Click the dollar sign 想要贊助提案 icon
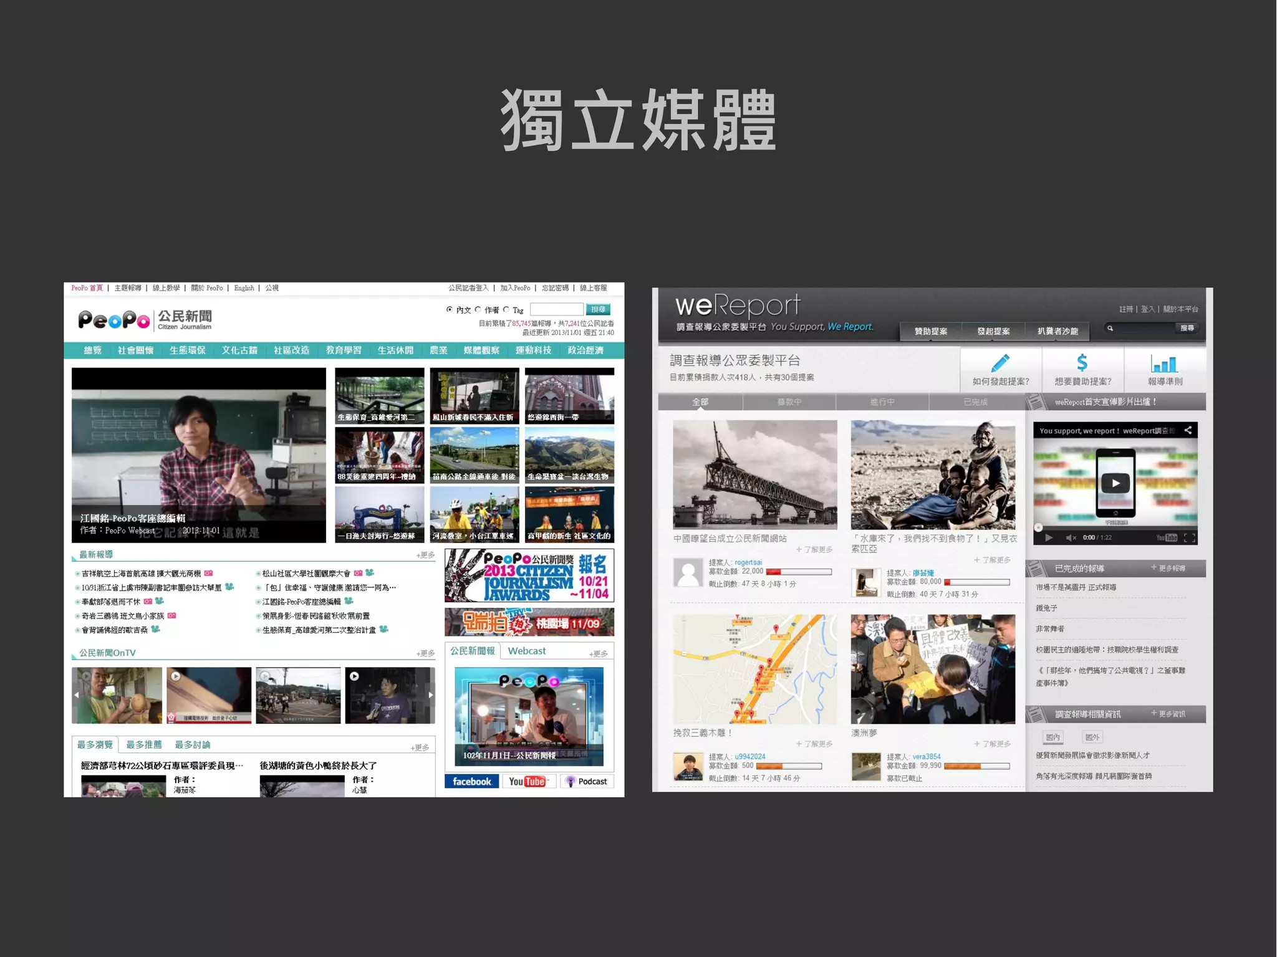 [1082, 363]
